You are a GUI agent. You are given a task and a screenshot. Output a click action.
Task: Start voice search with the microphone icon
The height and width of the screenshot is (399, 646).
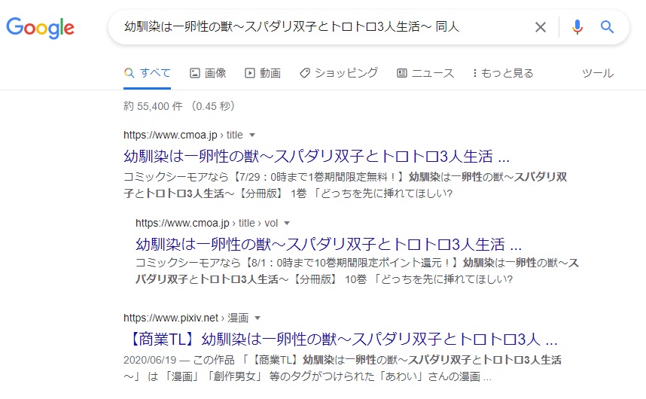pos(577,27)
